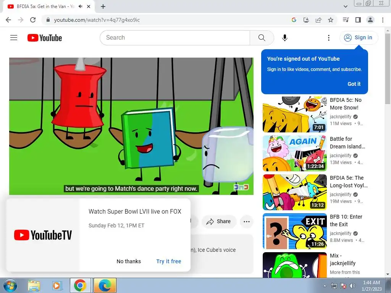
Task: Dismiss the sign-out notice with Got it
Action: tap(354, 84)
